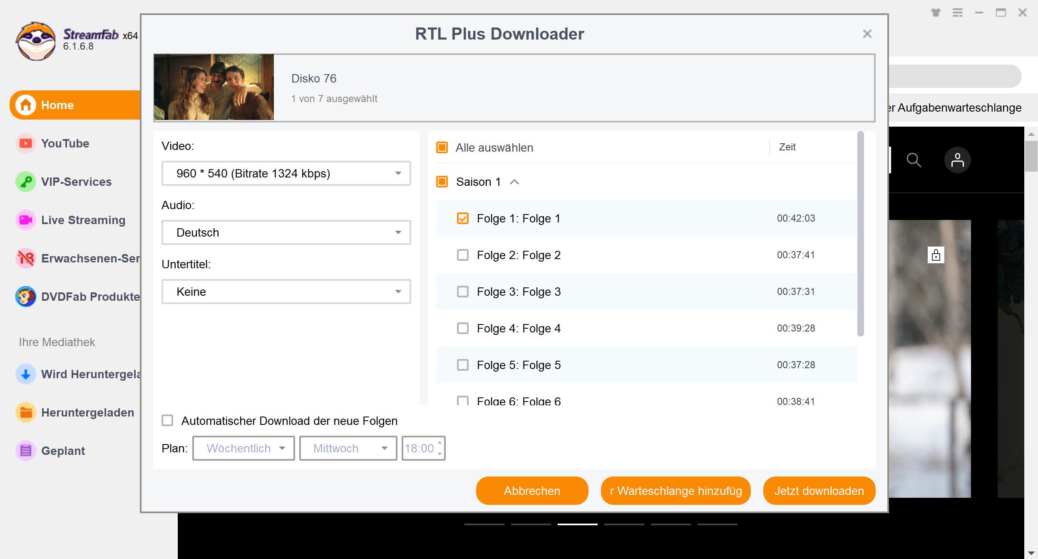Toggle the Alle auswählen checkbox

click(442, 147)
